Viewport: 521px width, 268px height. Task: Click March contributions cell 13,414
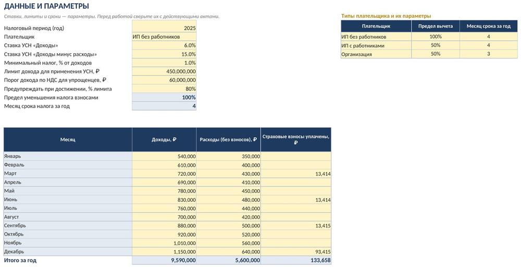coord(296,174)
